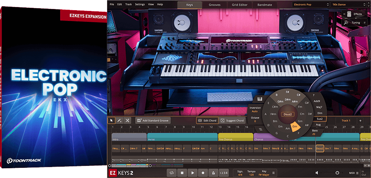Select the Intro song part block
The height and width of the screenshot is (178, 371).
click(129, 137)
